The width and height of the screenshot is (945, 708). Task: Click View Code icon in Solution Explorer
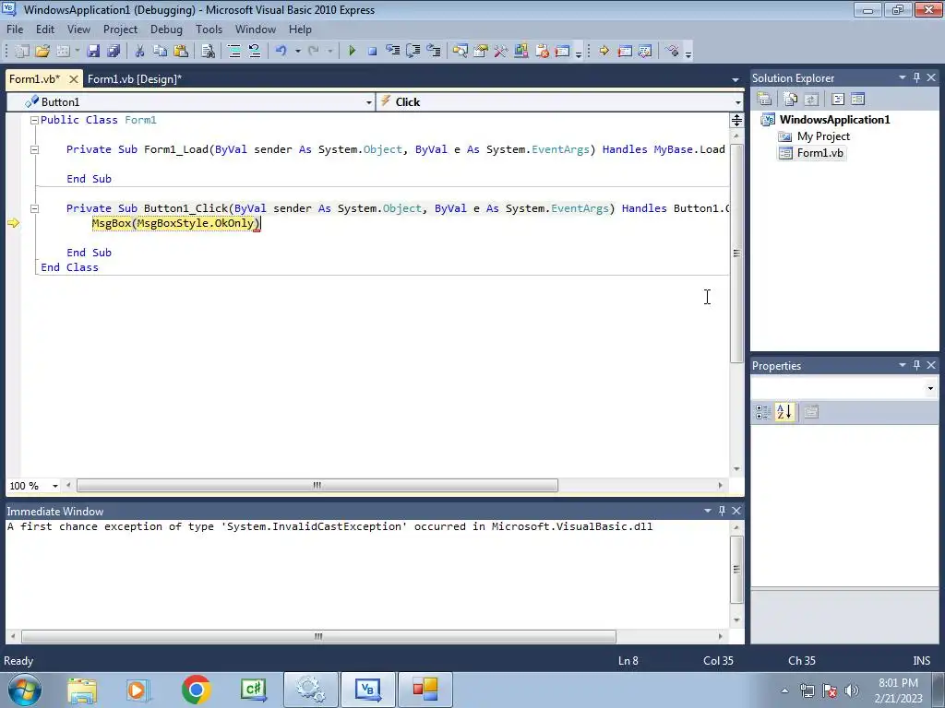(838, 99)
